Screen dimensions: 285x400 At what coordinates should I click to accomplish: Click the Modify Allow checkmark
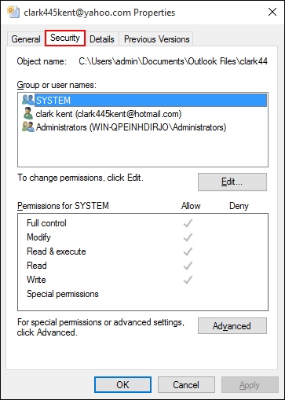coord(188,237)
